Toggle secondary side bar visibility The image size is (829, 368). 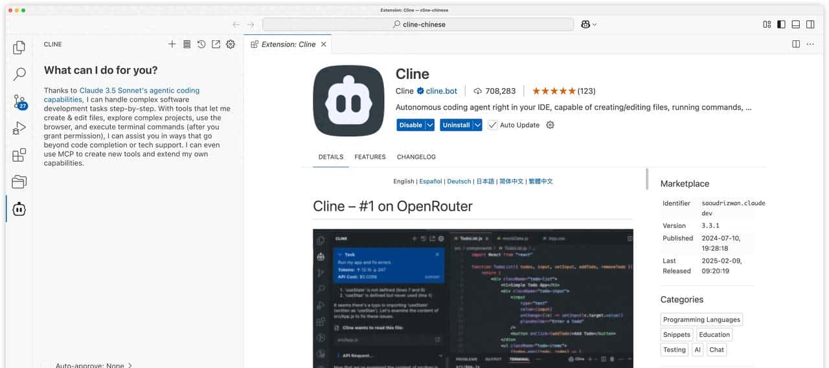[x=810, y=25]
